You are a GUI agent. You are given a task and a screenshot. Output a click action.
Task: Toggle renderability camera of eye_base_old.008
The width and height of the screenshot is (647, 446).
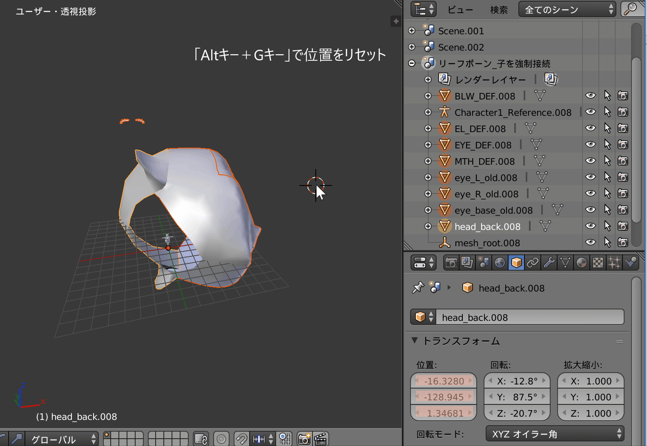623,210
